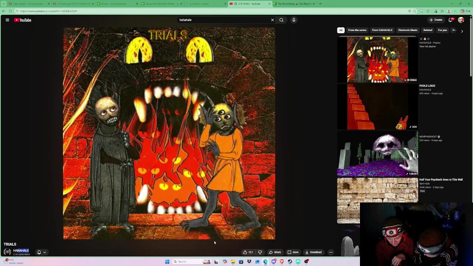This screenshot has height=266, width=473.
Task: Show more chips with the right arrow
Action: tap(462, 31)
